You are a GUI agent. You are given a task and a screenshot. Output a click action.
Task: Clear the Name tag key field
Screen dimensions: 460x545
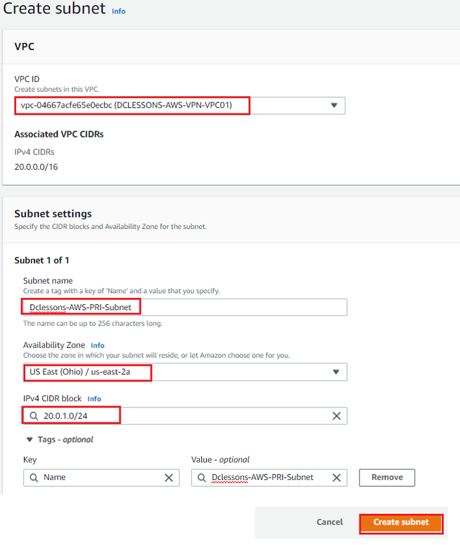[x=169, y=478]
